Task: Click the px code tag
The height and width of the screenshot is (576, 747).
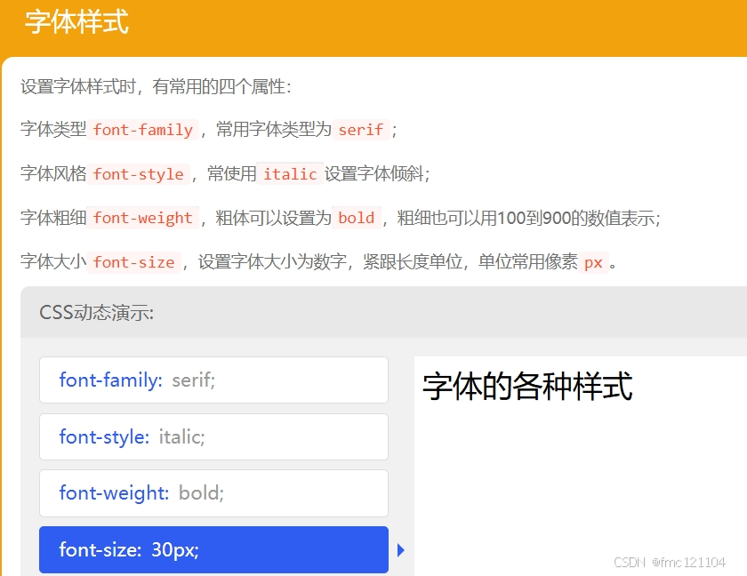Action: click(594, 262)
